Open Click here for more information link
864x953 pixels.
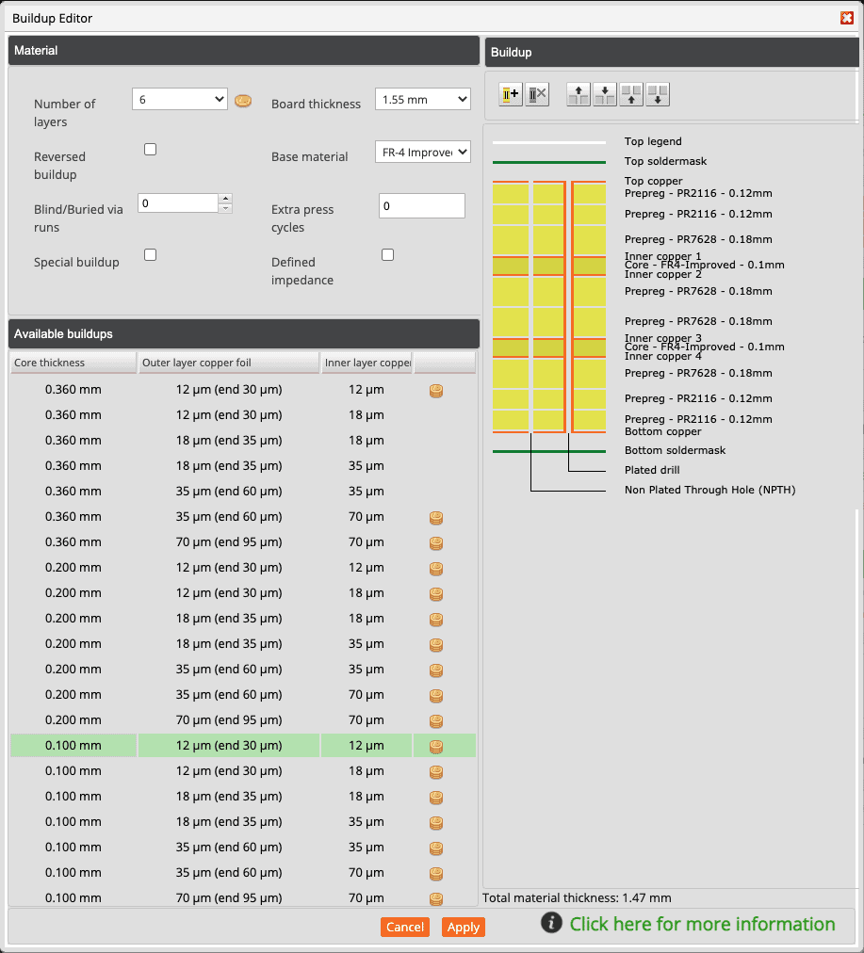coord(702,924)
